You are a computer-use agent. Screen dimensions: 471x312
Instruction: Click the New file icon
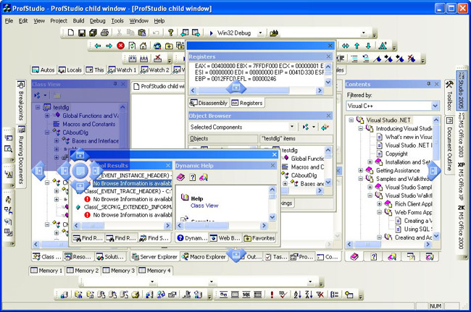(x=71, y=33)
